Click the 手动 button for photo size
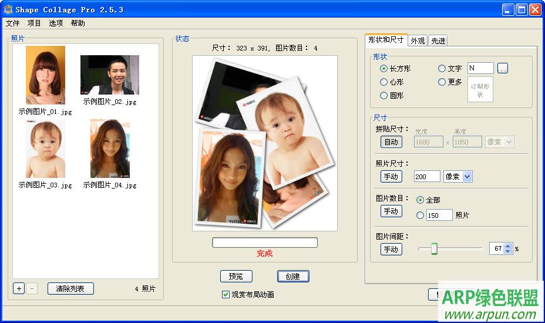The image size is (545, 323). [x=391, y=177]
